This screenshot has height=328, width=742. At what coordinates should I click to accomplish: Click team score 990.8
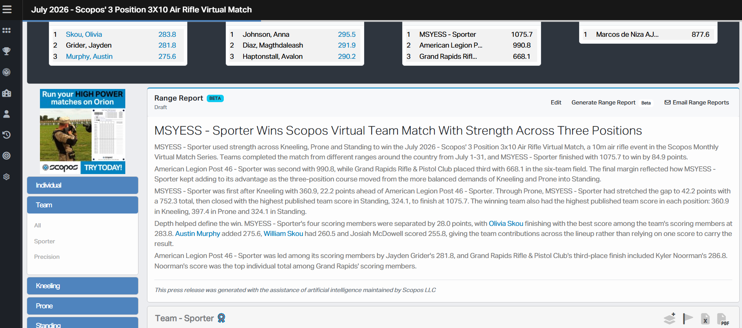click(x=522, y=45)
